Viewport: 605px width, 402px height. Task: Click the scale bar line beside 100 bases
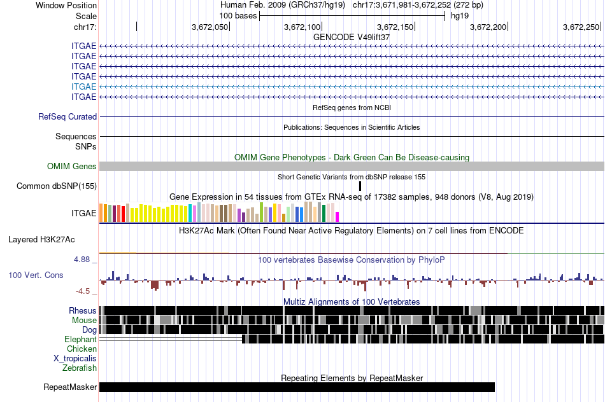[x=352, y=16]
